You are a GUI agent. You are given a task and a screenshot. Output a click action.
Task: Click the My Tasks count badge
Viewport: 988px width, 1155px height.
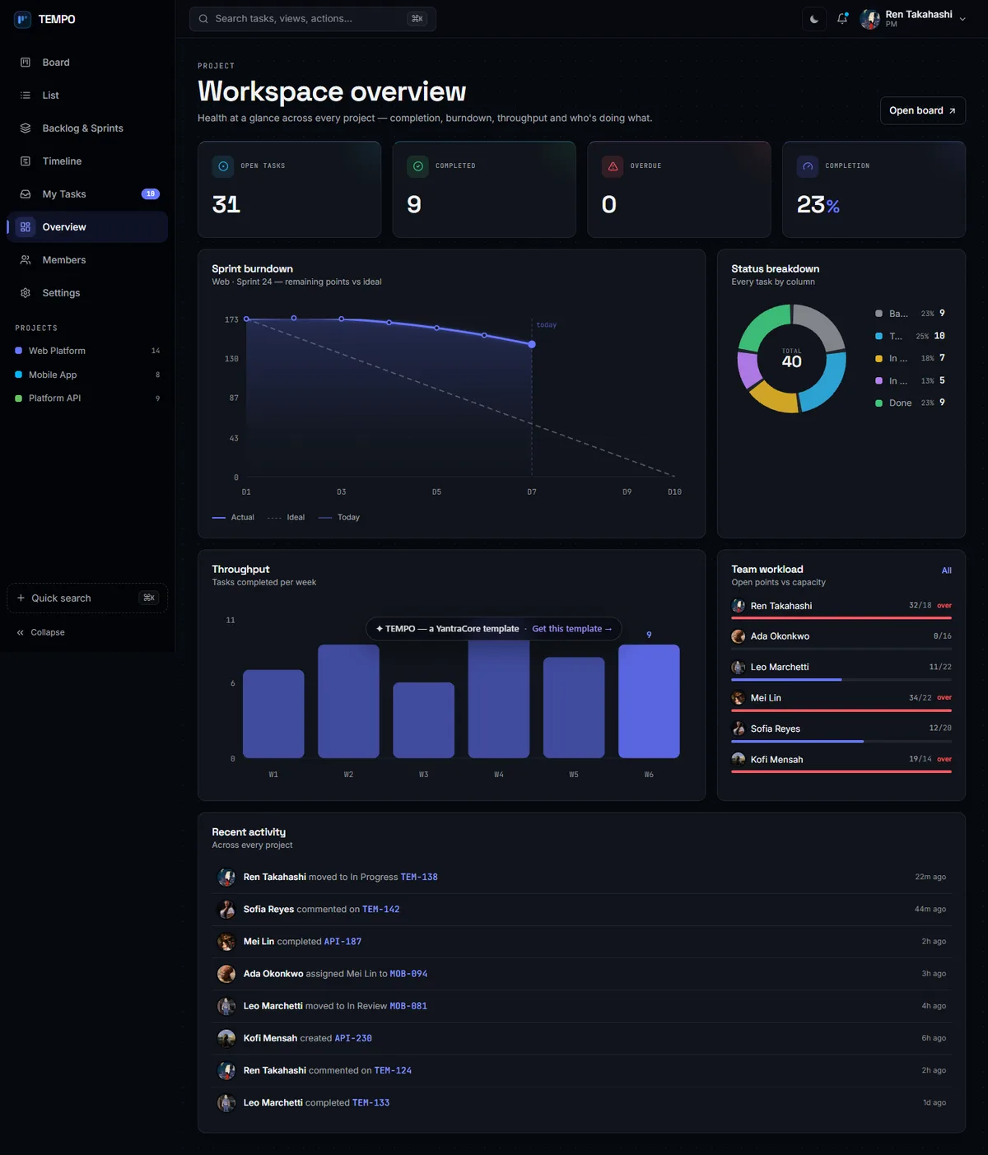151,194
